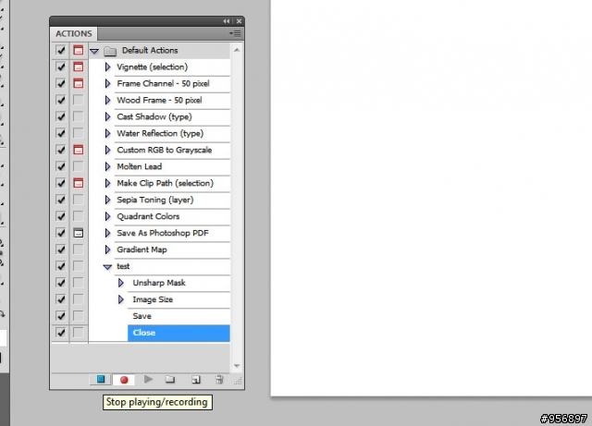Screen dimensions: 592x426
Task: Toggle dialog icon for Save As Photoshop PDF
Action: coord(78,233)
